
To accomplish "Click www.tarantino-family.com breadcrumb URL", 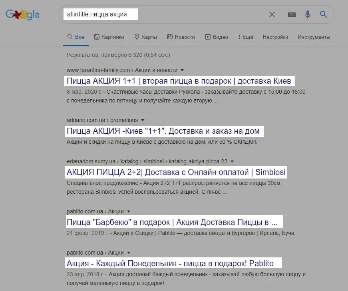I will [122, 70].
